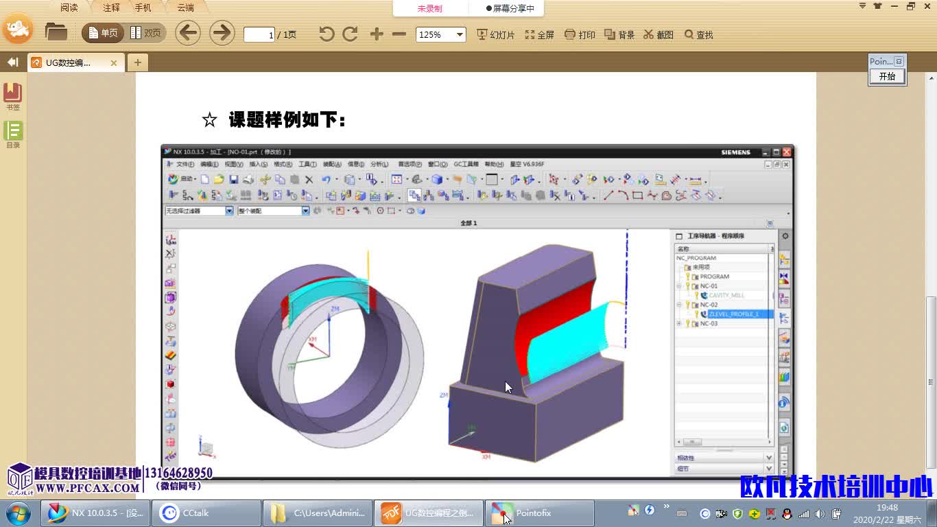Start slideshow mode (幻灯片)
The height and width of the screenshot is (527, 937).
pos(495,34)
